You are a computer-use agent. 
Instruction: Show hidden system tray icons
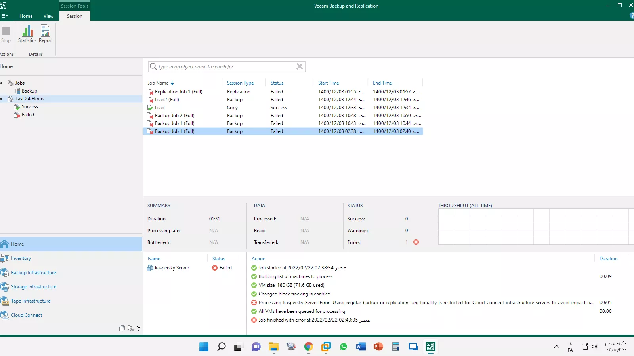click(x=557, y=347)
